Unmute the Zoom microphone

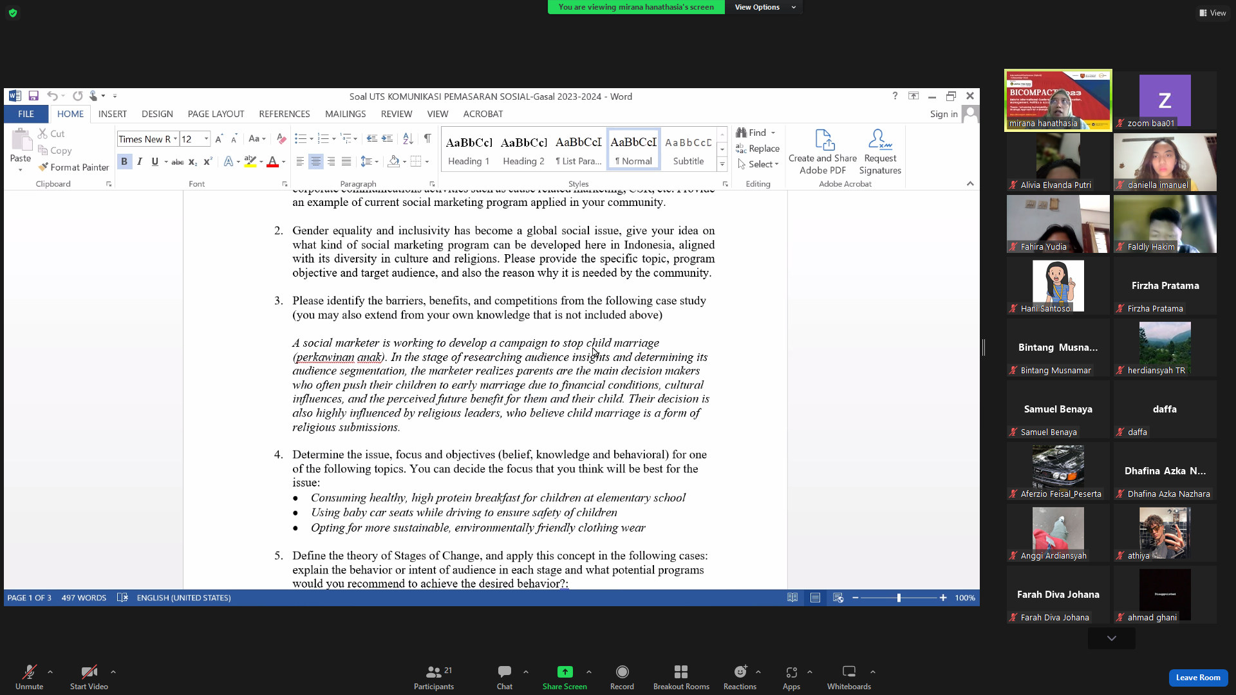pos(29,677)
